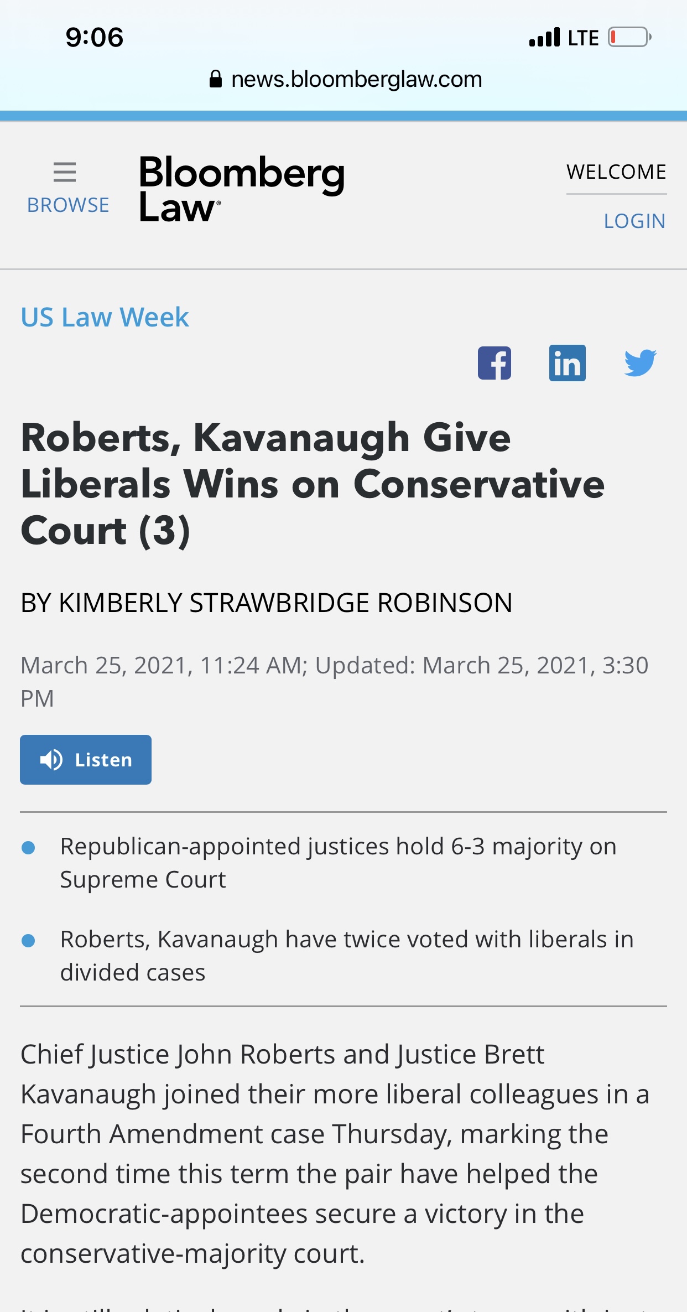Tap the BROWSE menu label

pyautogui.click(x=68, y=205)
